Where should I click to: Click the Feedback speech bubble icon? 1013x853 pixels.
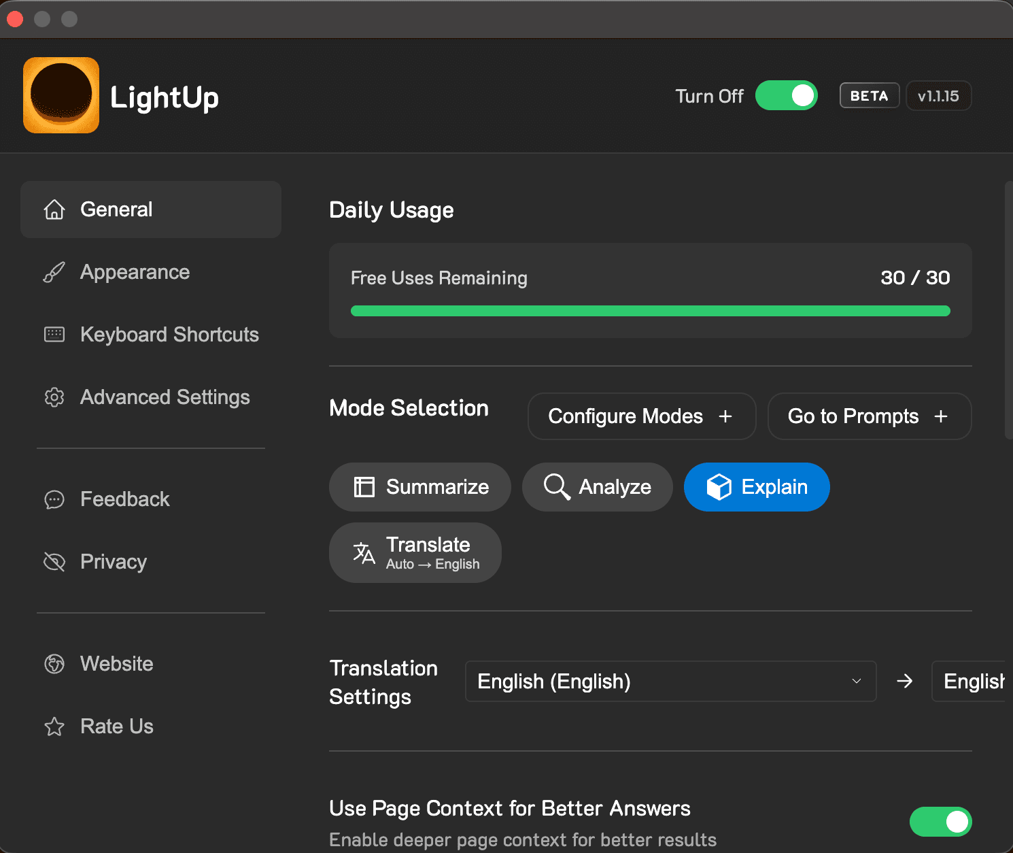[54, 499]
